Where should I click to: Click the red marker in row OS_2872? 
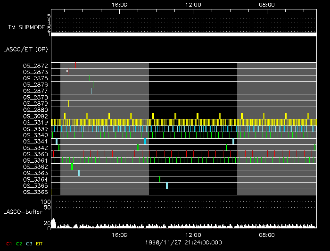pyautogui.click(x=75, y=65)
